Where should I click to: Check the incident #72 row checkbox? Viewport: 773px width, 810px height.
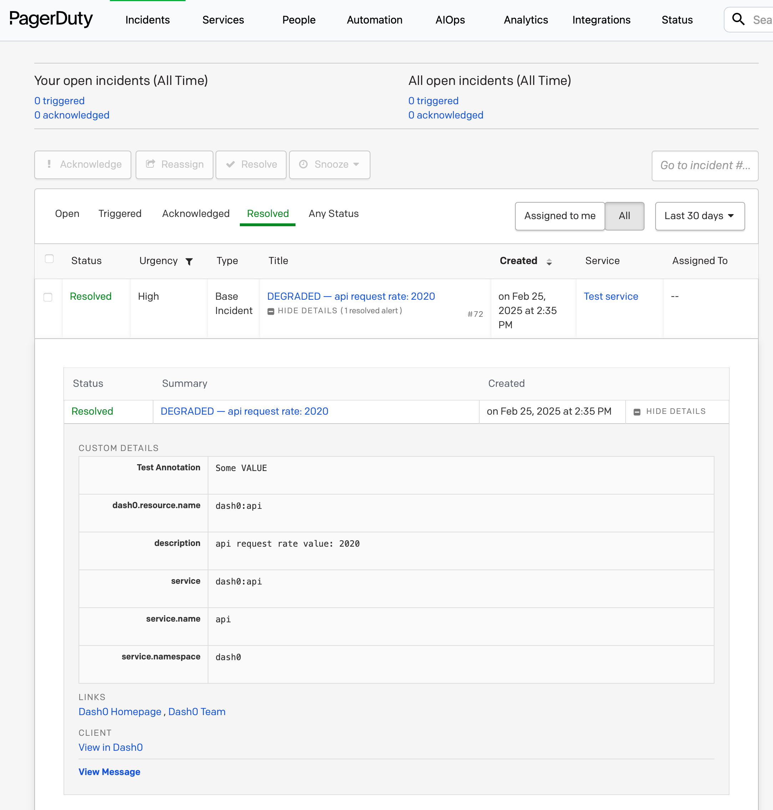(x=48, y=297)
